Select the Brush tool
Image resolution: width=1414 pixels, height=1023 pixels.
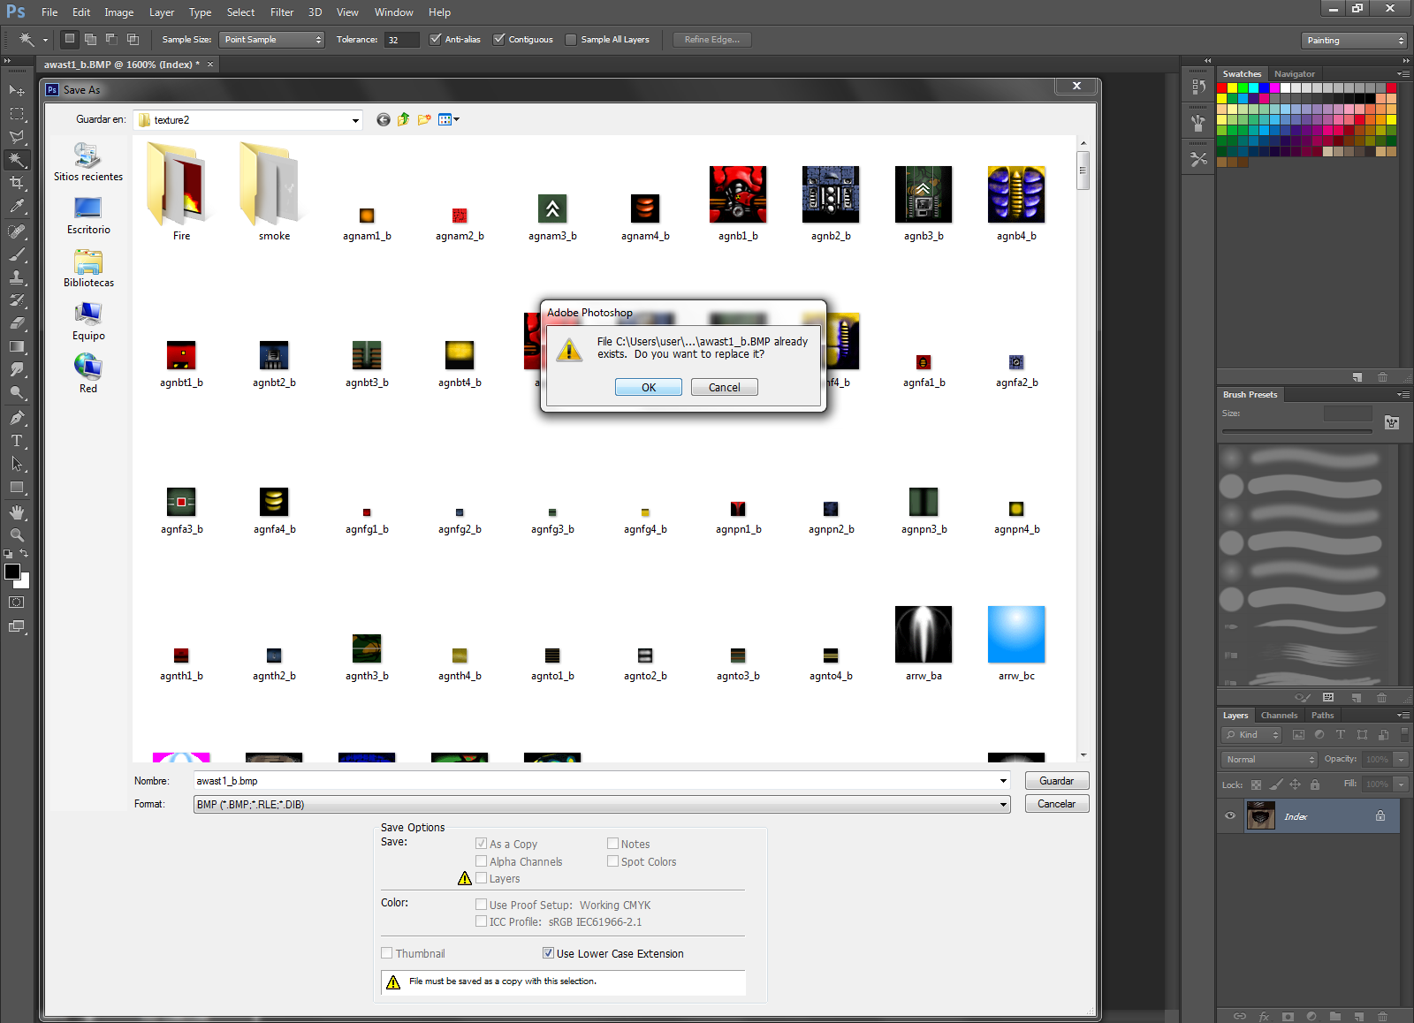[x=17, y=254]
